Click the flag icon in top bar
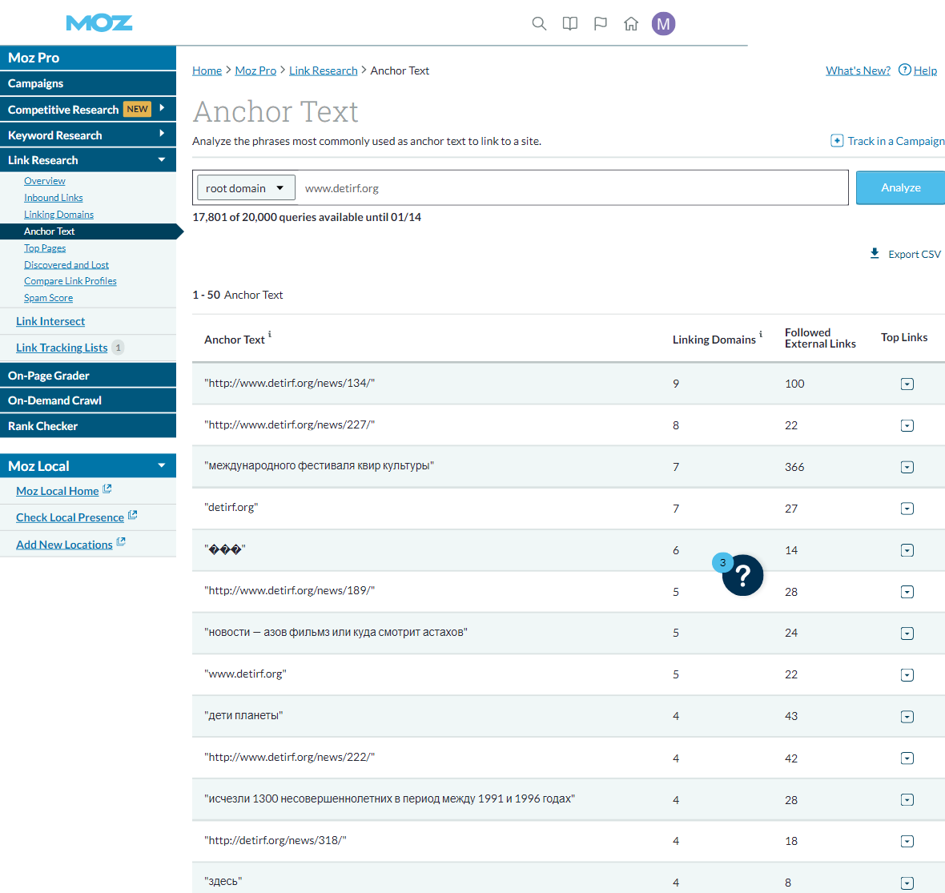The height and width of the screenshot is (893, 945). 601,24
